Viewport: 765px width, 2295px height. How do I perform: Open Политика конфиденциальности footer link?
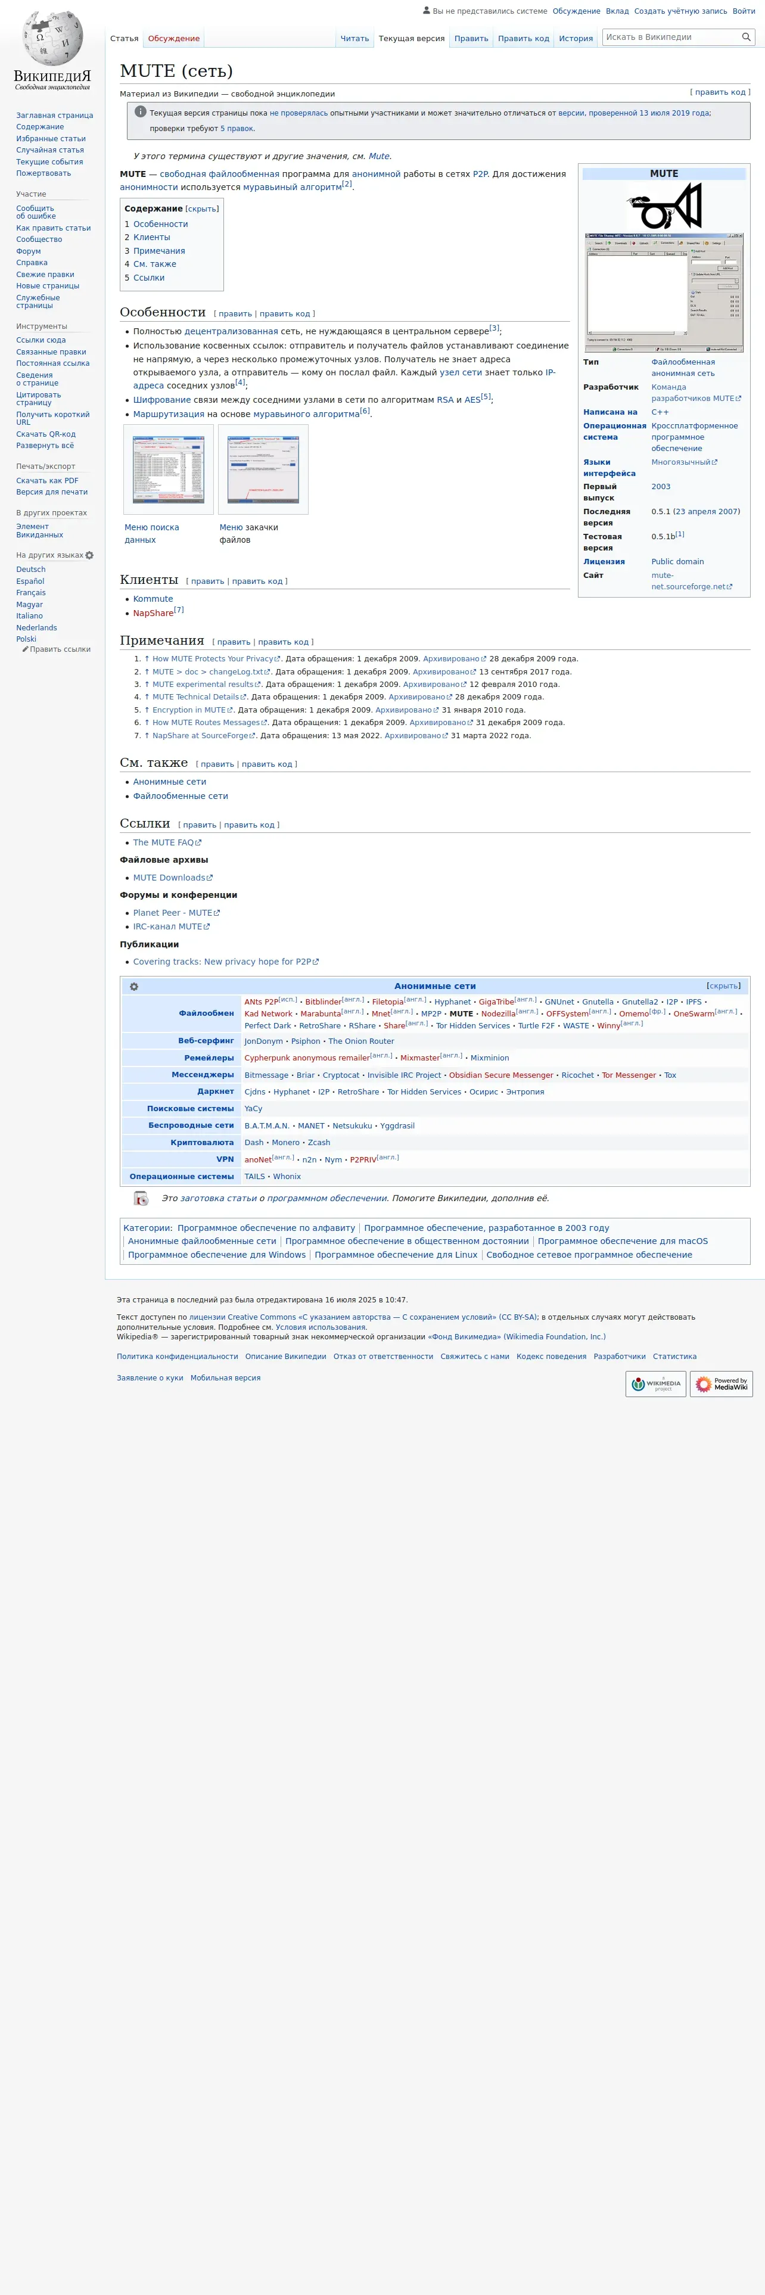point(177,1357)
